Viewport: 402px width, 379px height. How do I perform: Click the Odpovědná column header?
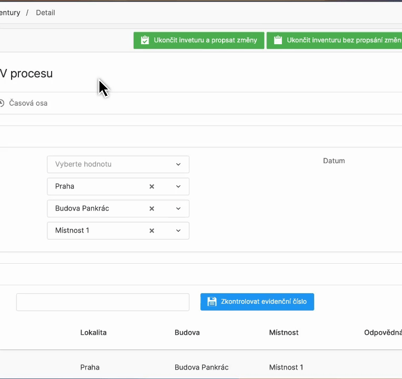[383, 333]
